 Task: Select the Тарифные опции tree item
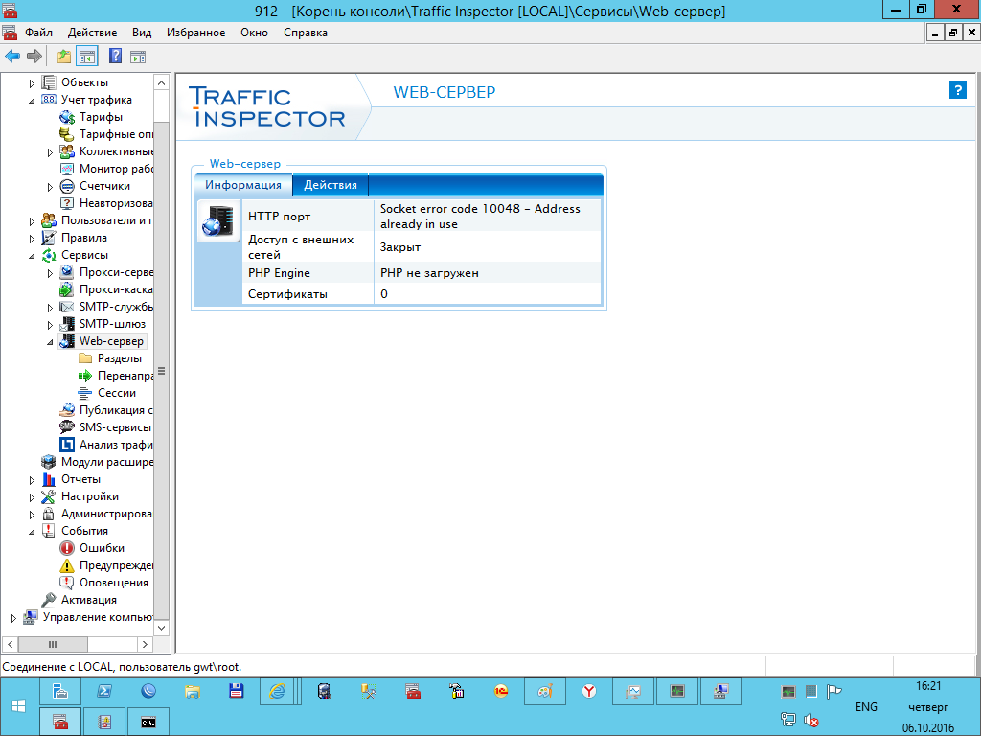(116, 134)
